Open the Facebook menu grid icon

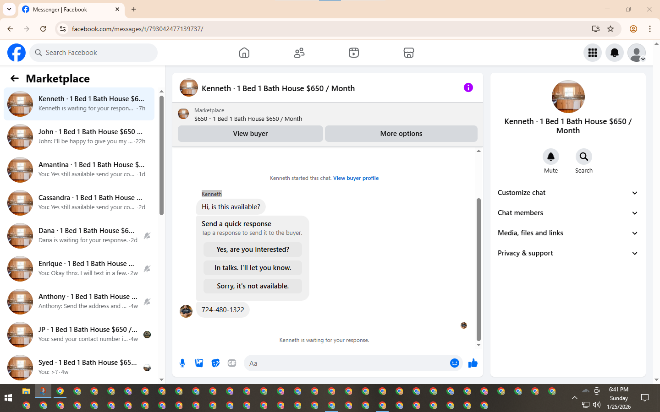click(593, 53)
